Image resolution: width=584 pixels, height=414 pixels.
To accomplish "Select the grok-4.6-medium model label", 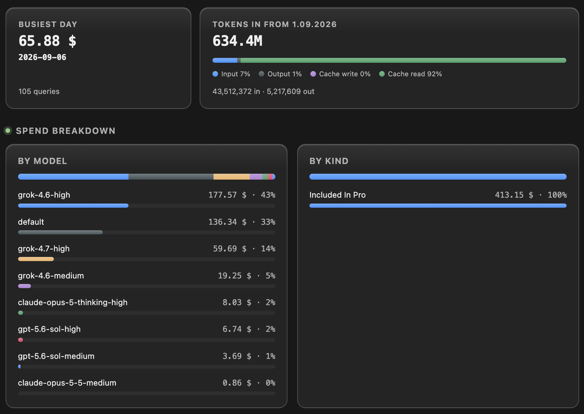I will point(51,276).
